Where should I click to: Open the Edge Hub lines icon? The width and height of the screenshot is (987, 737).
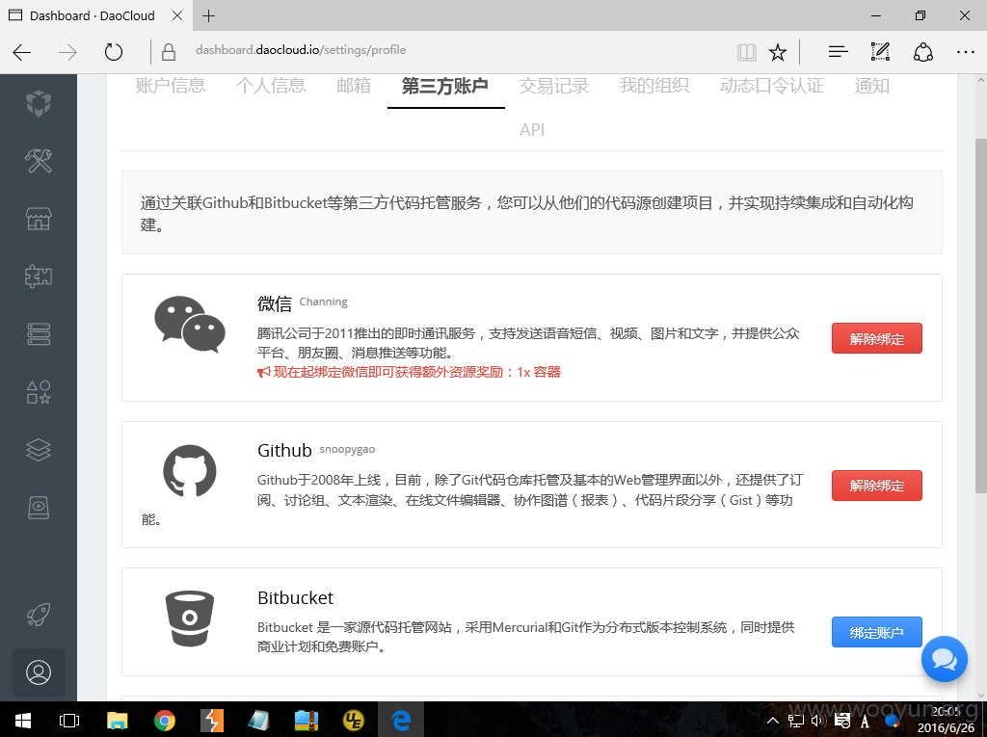point(838,52)
